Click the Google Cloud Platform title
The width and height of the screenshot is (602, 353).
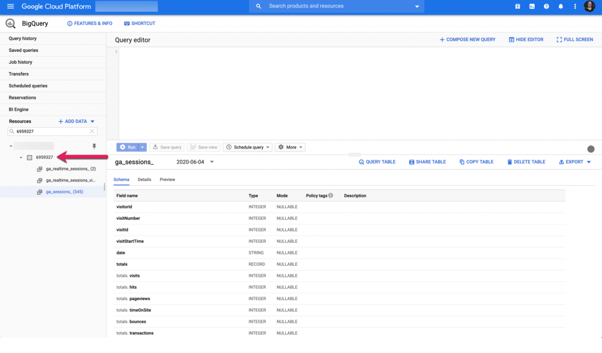pyautogui.click(x=56, y=6)
